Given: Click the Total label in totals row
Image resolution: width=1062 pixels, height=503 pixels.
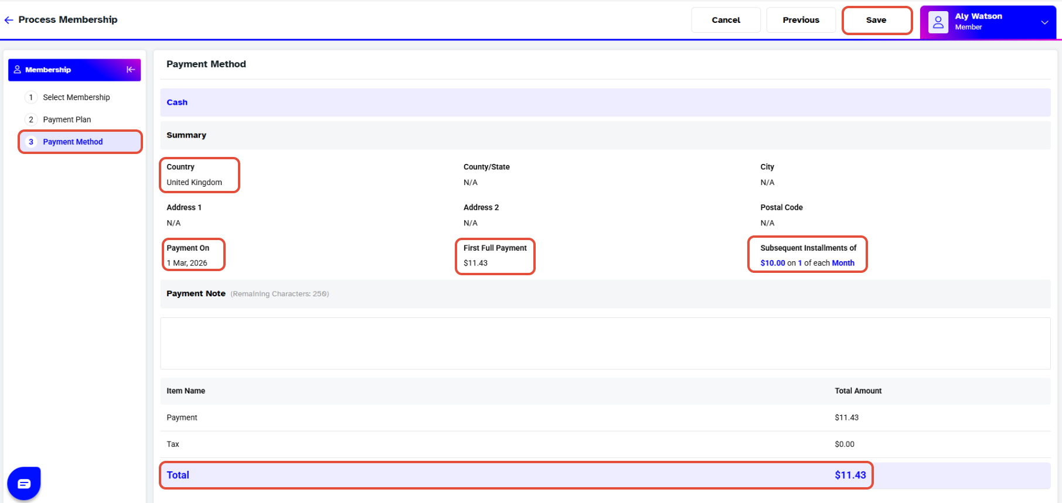Looking at the screenshot, I should point(178,475).
